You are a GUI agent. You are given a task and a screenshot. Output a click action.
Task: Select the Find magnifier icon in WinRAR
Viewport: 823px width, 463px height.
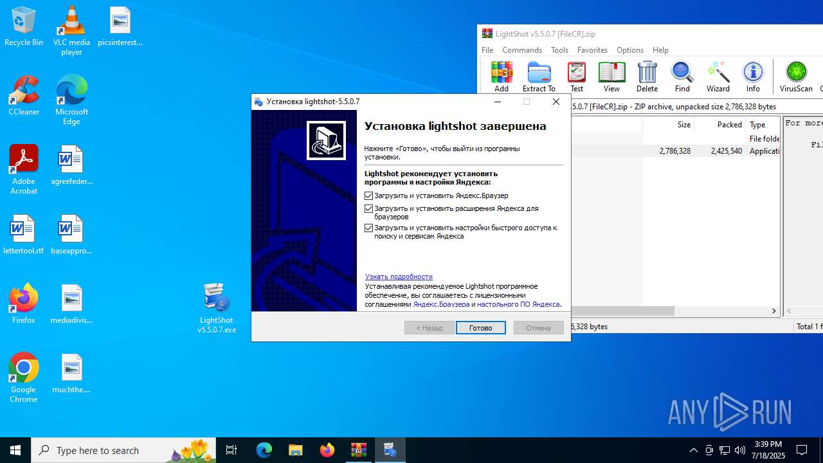click(682, 77)
